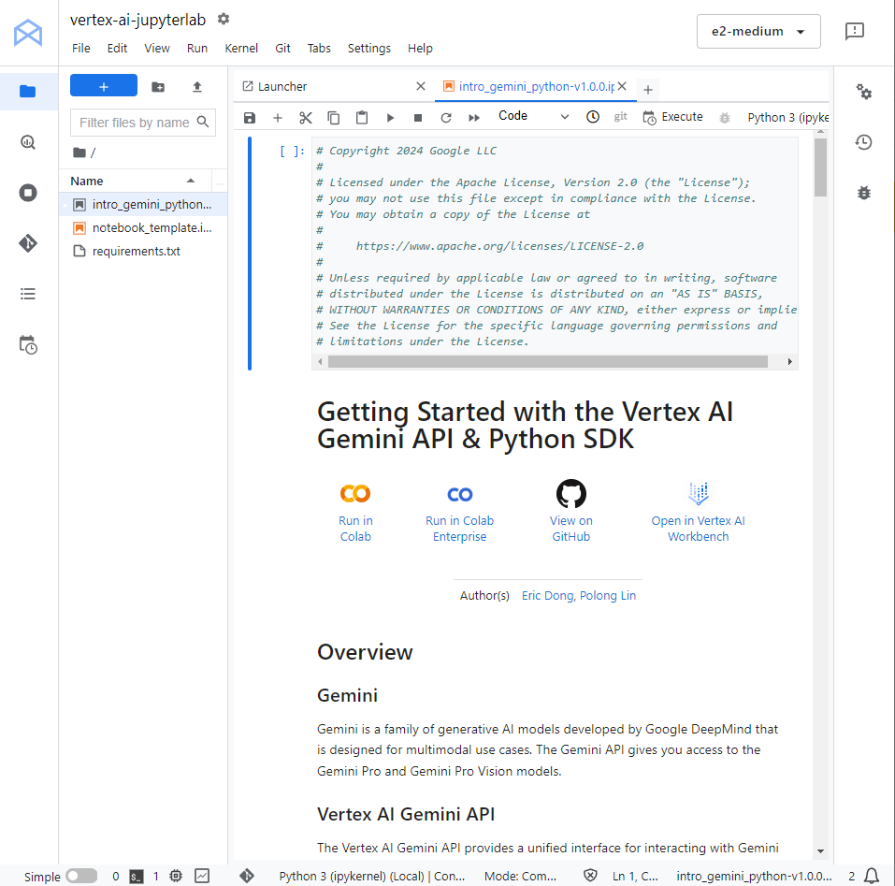Viewport: 895px width, 886px height.
Task: Add a new tab with plus
Action: [648, 90]
